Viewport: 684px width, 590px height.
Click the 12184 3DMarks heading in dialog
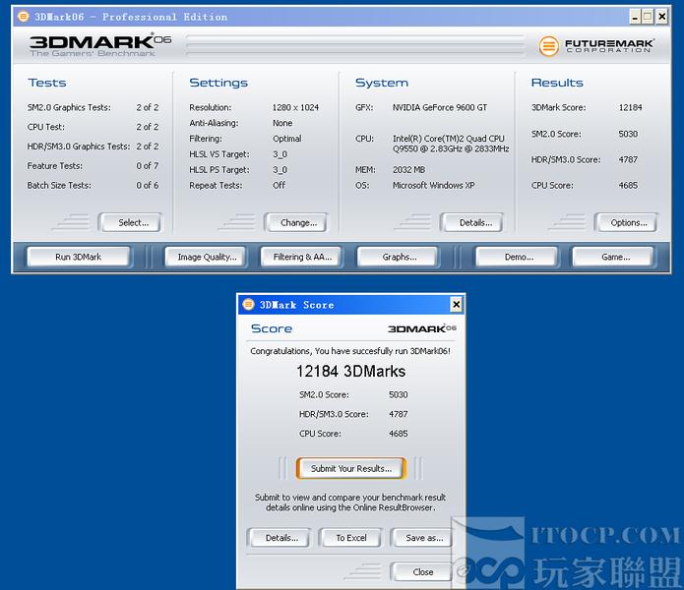(x=350, y=372)
